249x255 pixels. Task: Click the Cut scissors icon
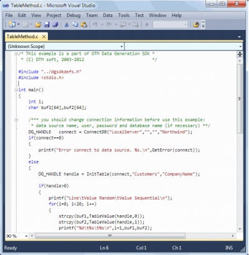(67, 24)
